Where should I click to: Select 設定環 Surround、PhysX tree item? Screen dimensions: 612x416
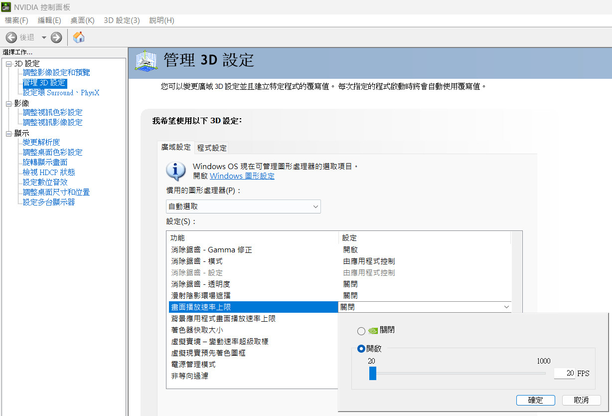(61, 92)
